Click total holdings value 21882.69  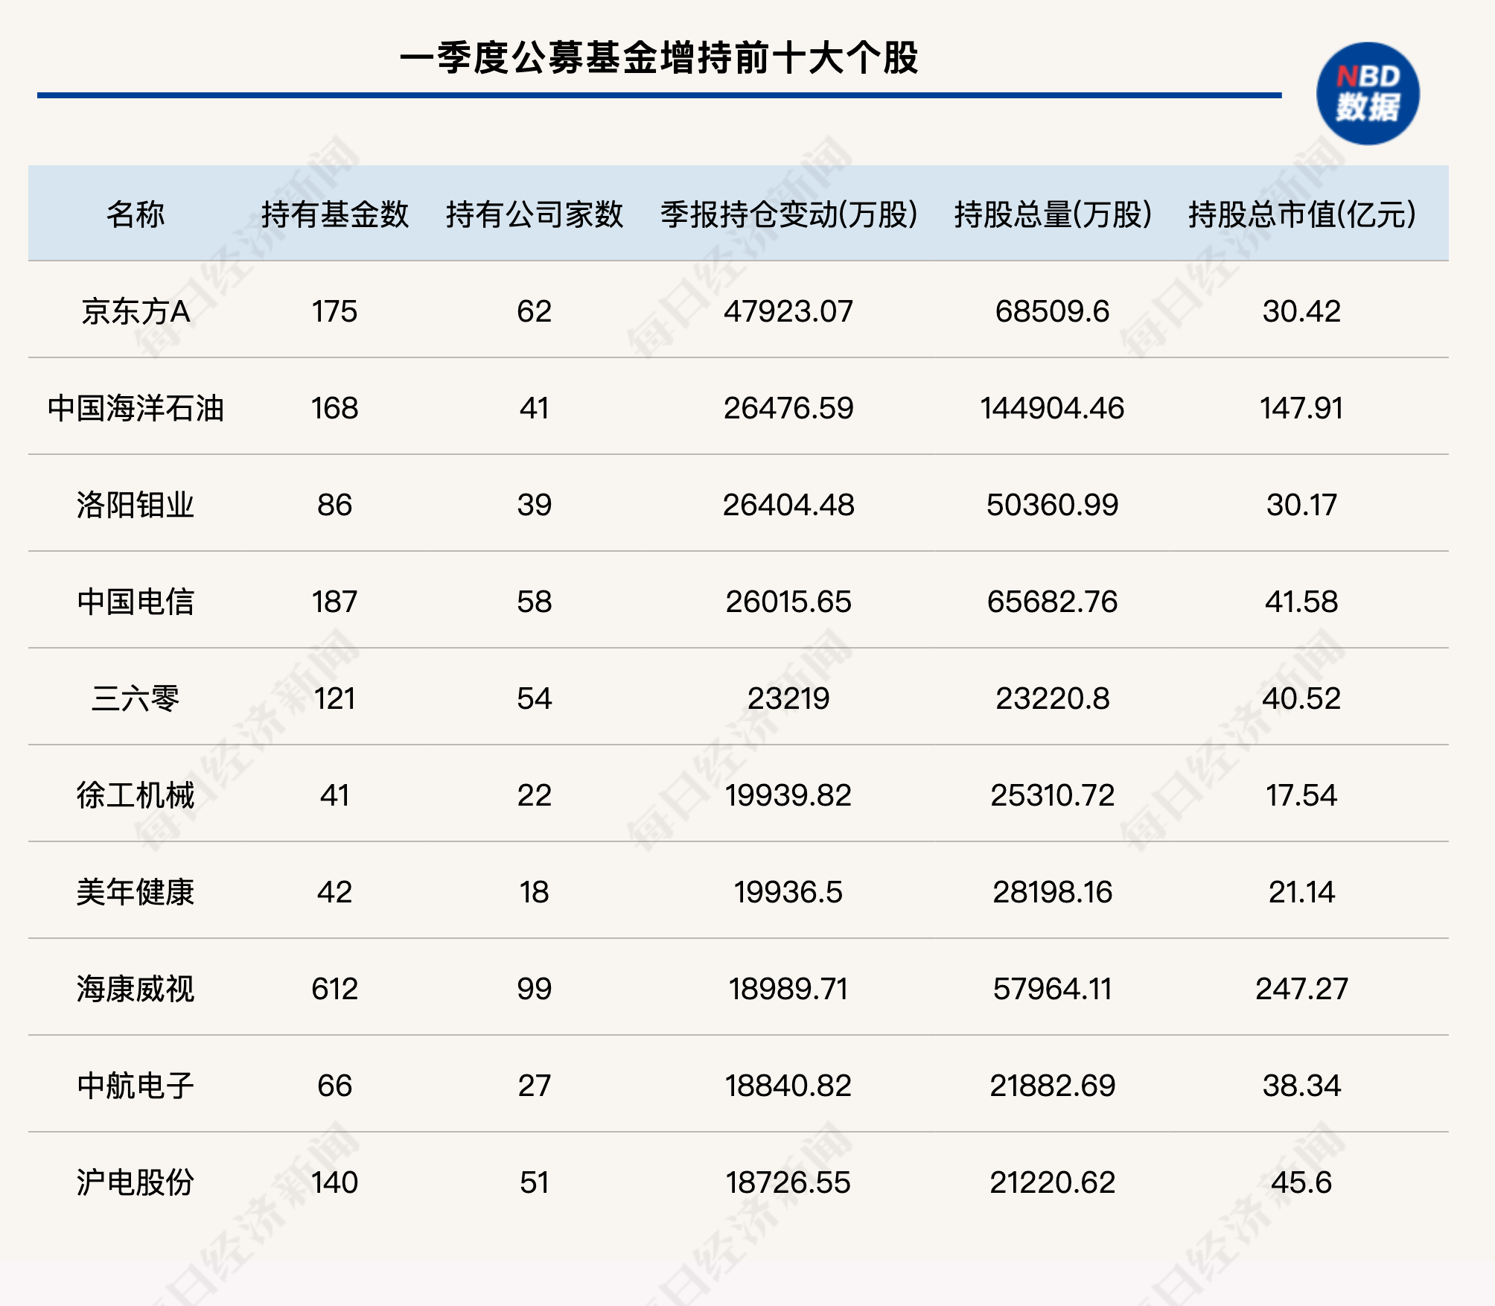click(x=1053, y=1086)
